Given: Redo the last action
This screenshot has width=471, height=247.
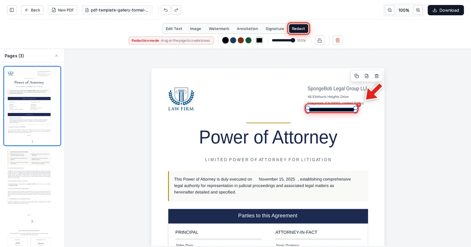Looking at the screenshot, I should 176,10.
